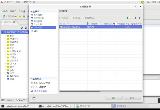Choose the 非归档(U) radio button
This screenshot has height=110, width=160.
coord(83,18)
